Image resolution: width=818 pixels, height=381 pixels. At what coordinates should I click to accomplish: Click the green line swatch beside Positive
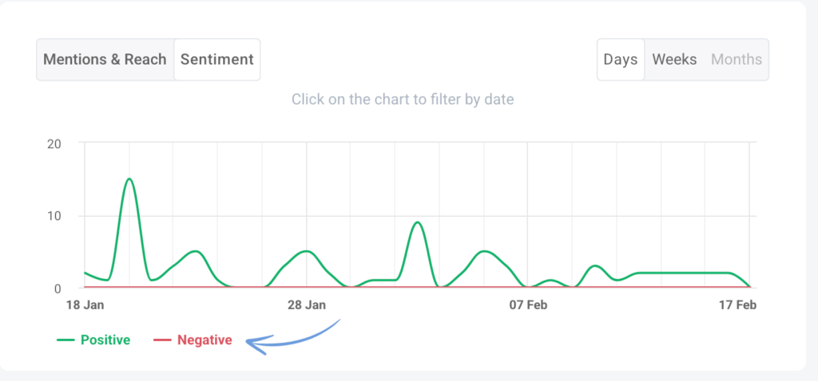click(66, 340)
